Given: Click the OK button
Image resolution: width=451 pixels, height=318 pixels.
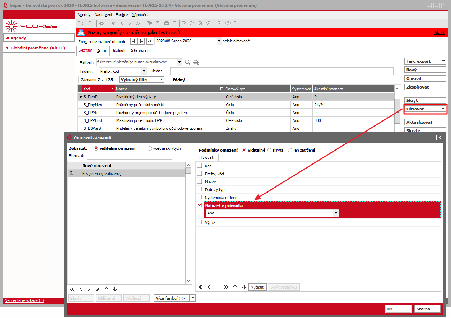Looking at the screenshot, I should 398,309.
